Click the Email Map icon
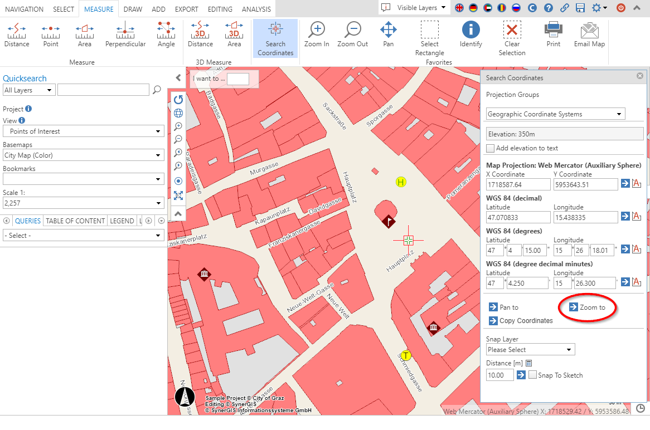 [x=589, y=35]
